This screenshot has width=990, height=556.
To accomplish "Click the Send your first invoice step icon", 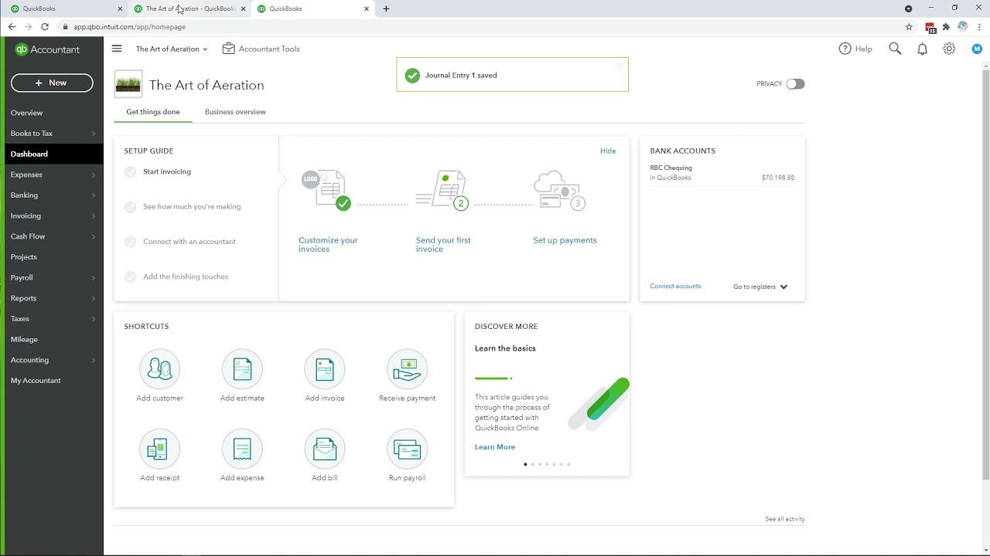I will [x=443, y=190].
